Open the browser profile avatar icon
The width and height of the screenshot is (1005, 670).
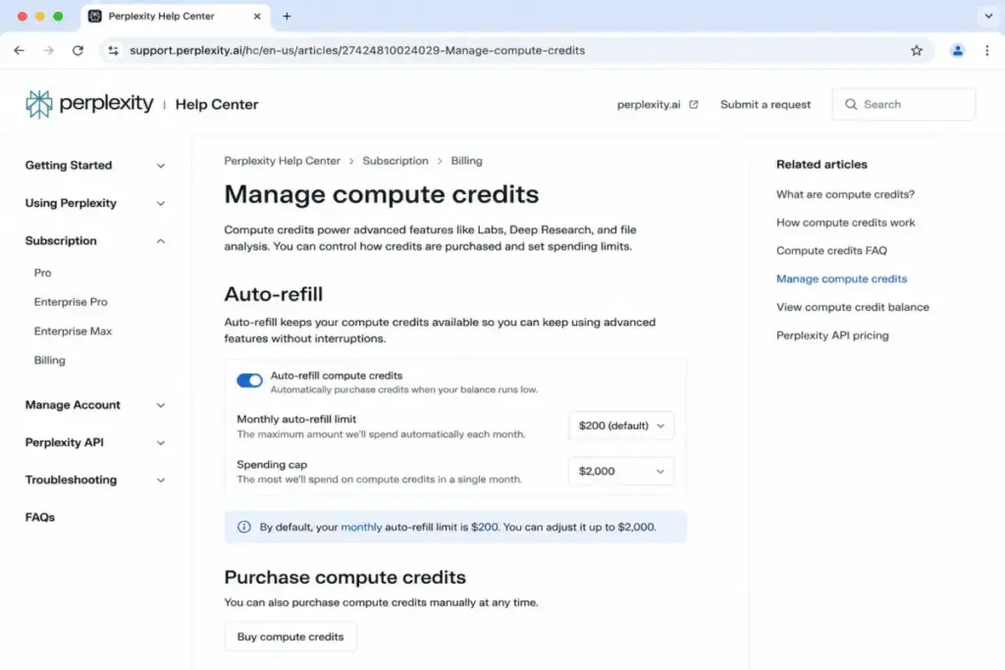coord(958,51)
